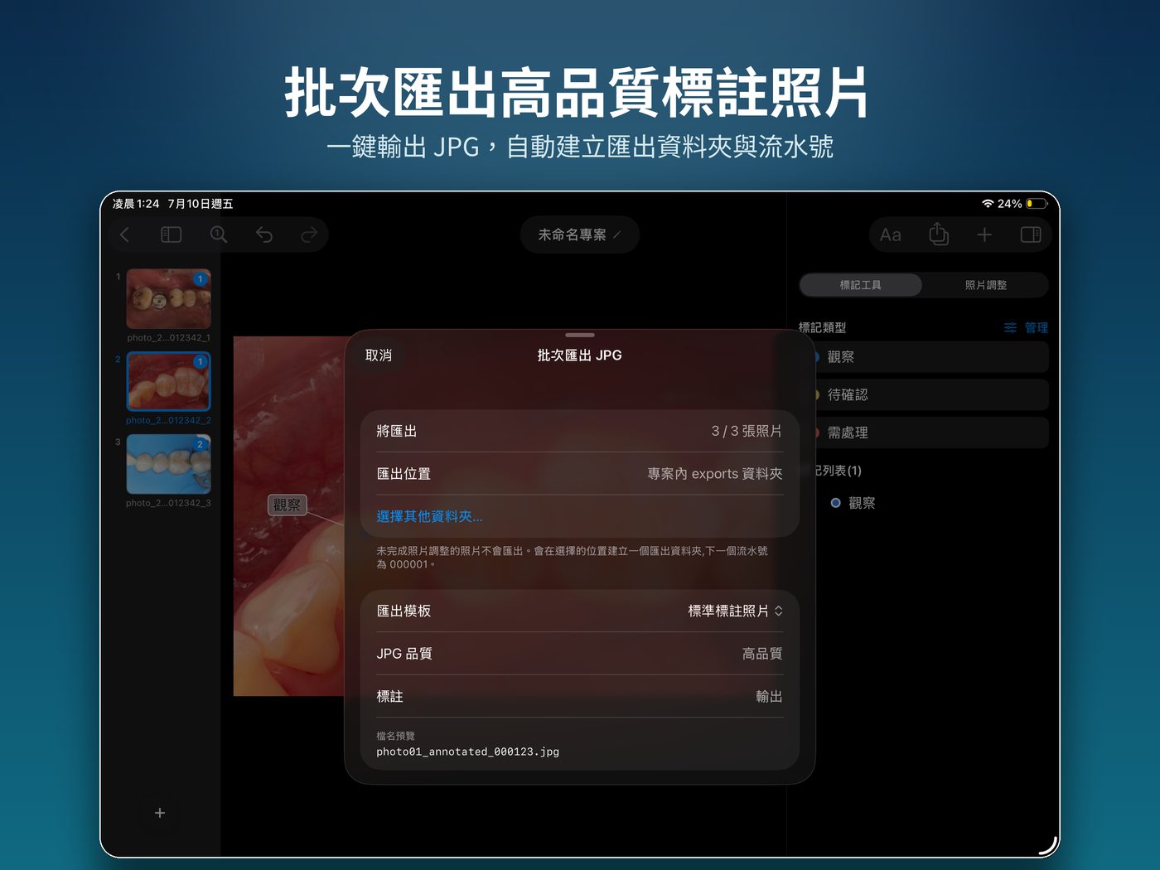Switch to the 標記工具 tab

[861, 285]
